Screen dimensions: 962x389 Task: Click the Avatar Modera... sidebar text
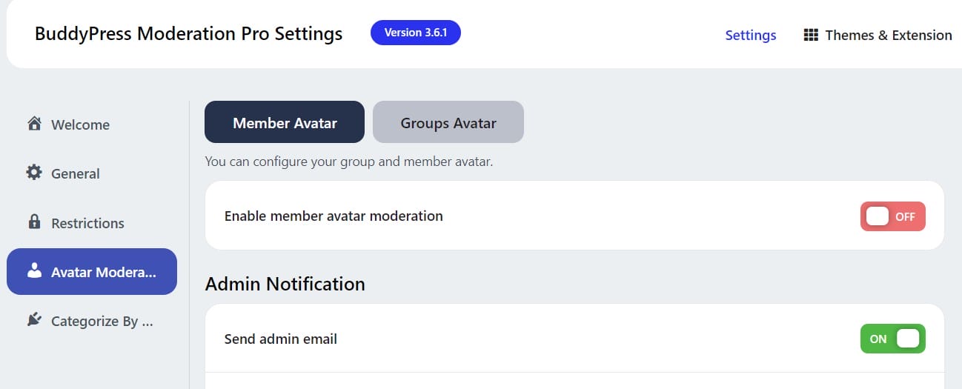click(104, 272)
